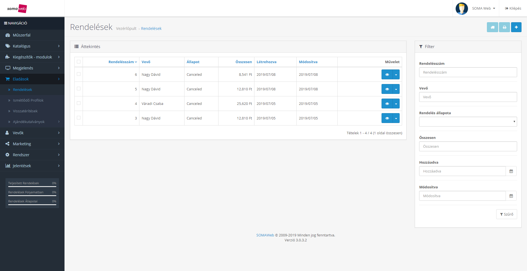Sort by Összesen column header
The image size is (527, 271).
point(244,62)
